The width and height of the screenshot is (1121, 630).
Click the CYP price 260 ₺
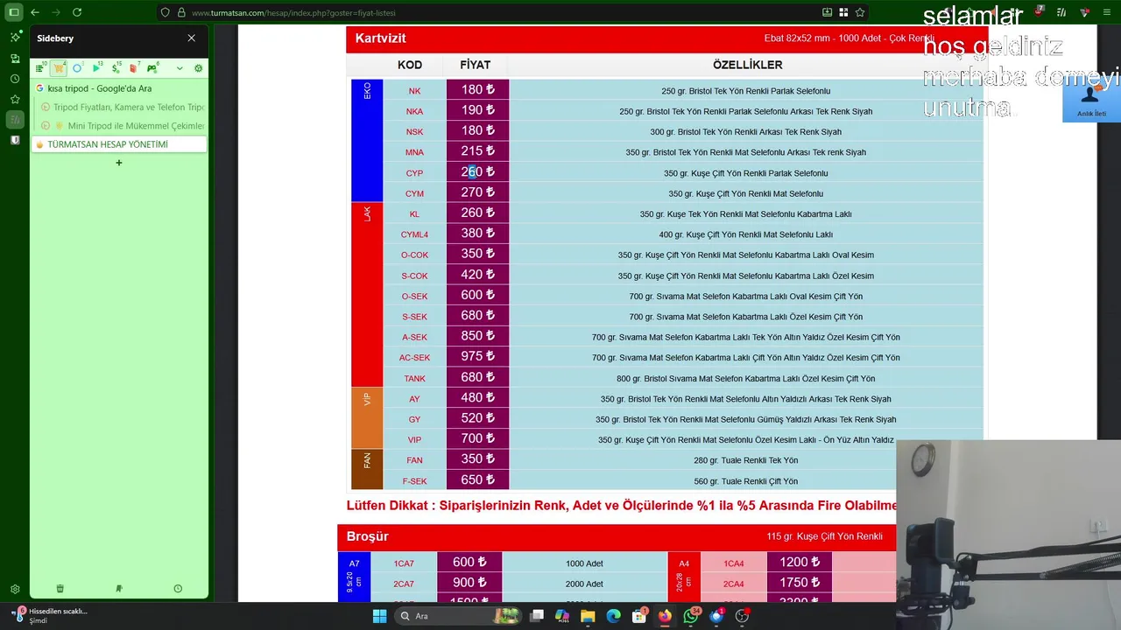(x=477, y=172)
